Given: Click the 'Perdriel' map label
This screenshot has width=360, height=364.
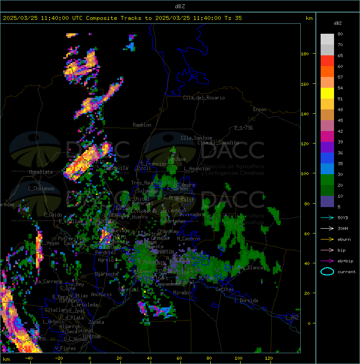Looking at the screenshot, I should point(106,252).
